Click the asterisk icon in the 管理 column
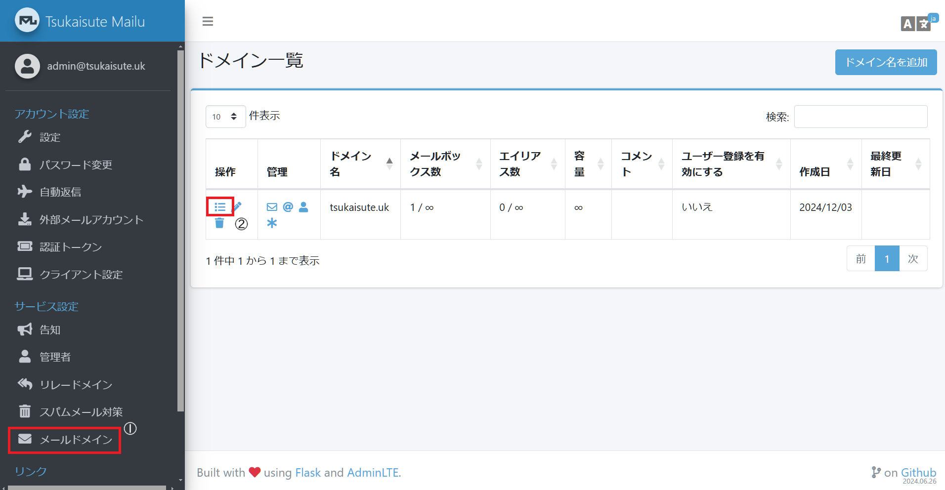The width and height of the screenshot is (945, 490). (272, 223)
